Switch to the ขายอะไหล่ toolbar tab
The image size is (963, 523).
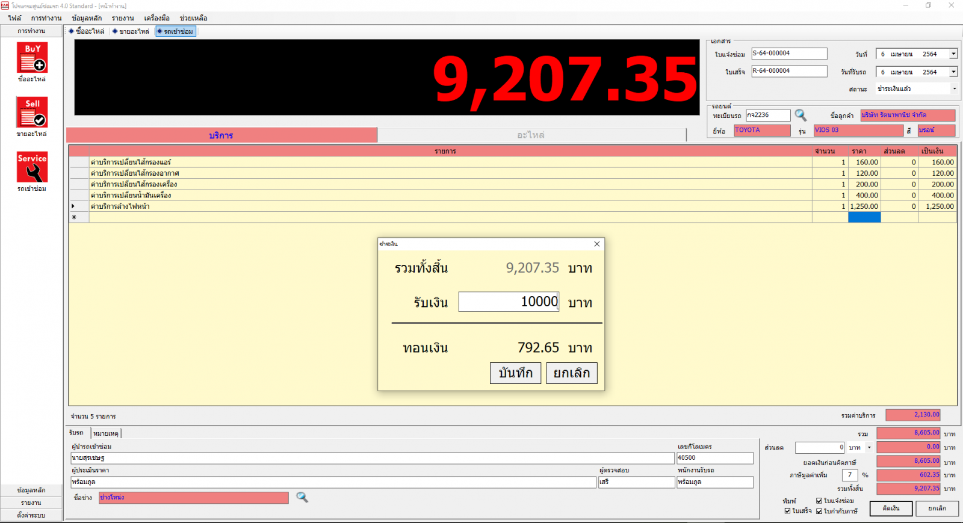[x=131, y=31]
